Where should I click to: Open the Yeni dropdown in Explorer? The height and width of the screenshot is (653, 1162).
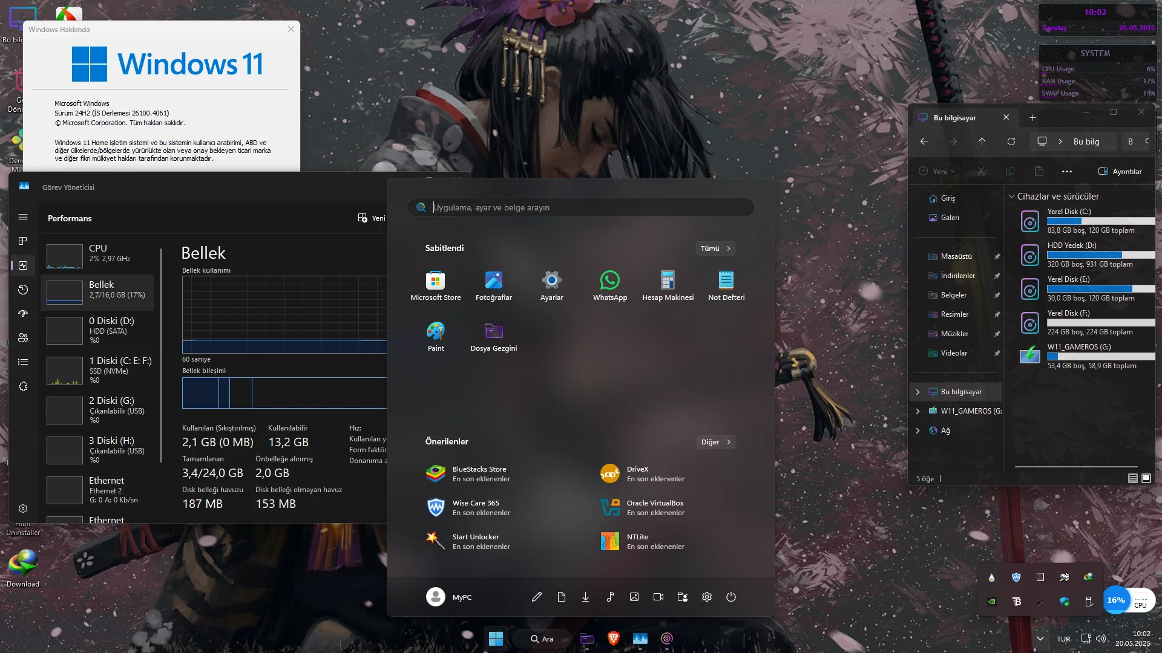click(936, 171)
